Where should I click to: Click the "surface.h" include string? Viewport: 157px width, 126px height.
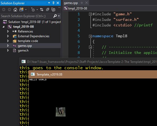(126, 20)
